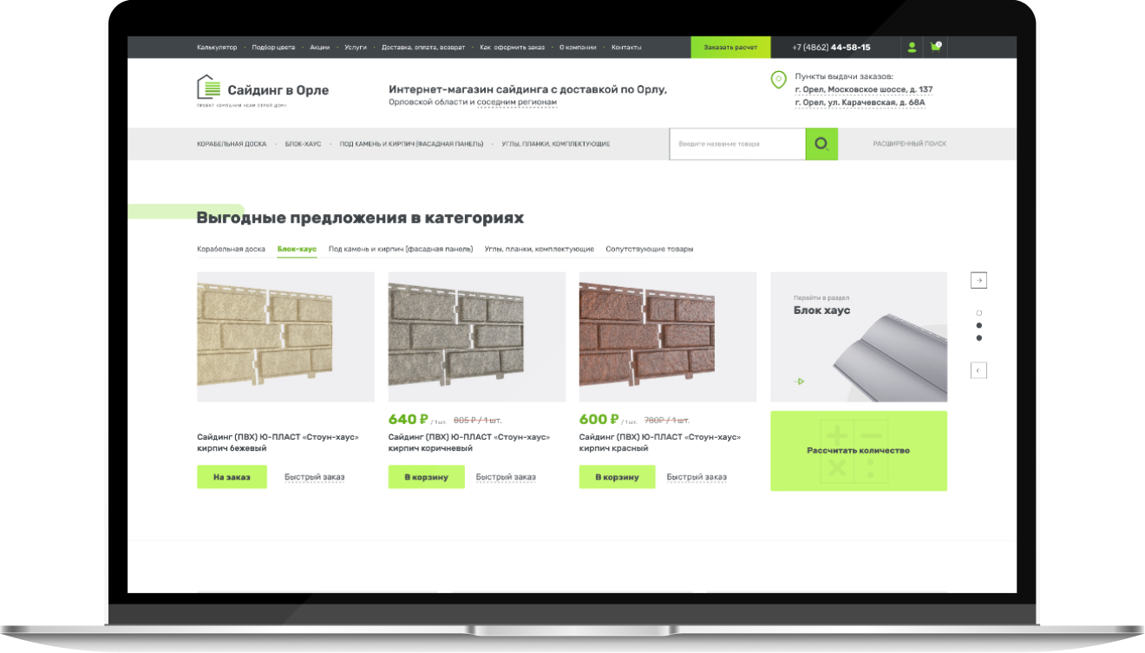The height and width of the screenshot is (653, 1145).
Task: Click Заказать расчет button
Action: tap(730, 47)
